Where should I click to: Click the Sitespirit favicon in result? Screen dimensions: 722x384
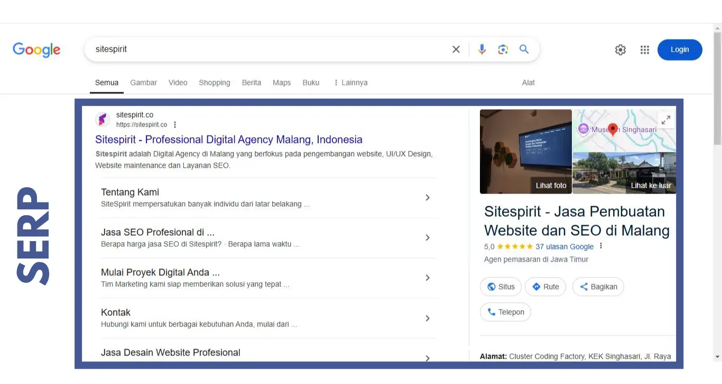[x=103, y=119]
